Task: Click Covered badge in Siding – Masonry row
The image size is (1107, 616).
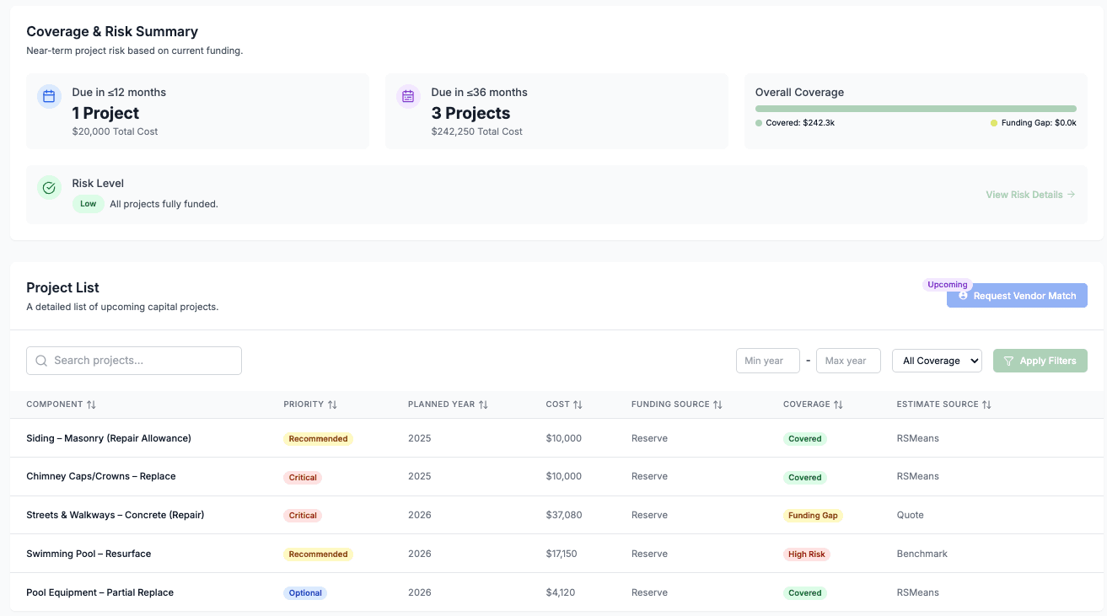Action: (x=805, y=439)
